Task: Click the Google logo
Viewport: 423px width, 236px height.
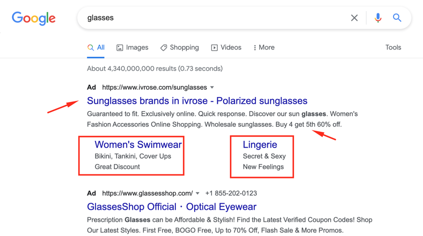Action: coord(33,18)
